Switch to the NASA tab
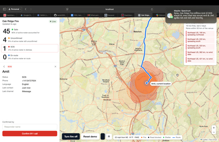The image size is (219, 142). coord(43,15)
